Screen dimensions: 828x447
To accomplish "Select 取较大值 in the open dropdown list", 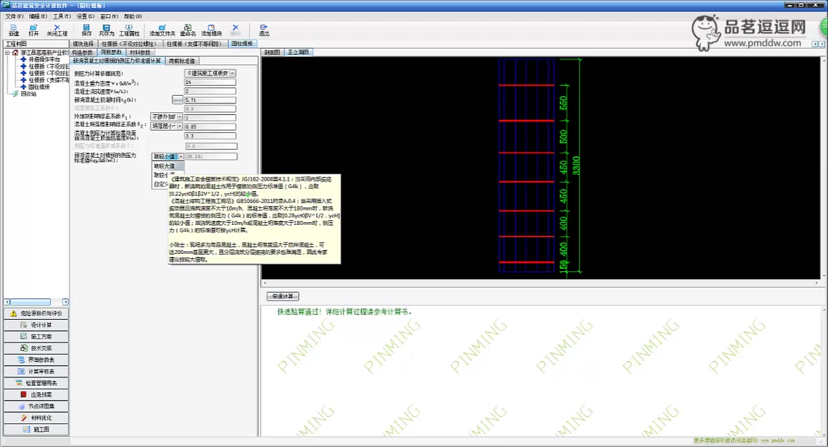I will pos(164,166).
